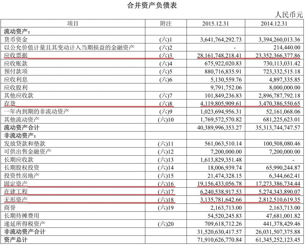Select the 2014.12.31 column header
This screenshot has height=245, width=305.
[x=274, y=24]
